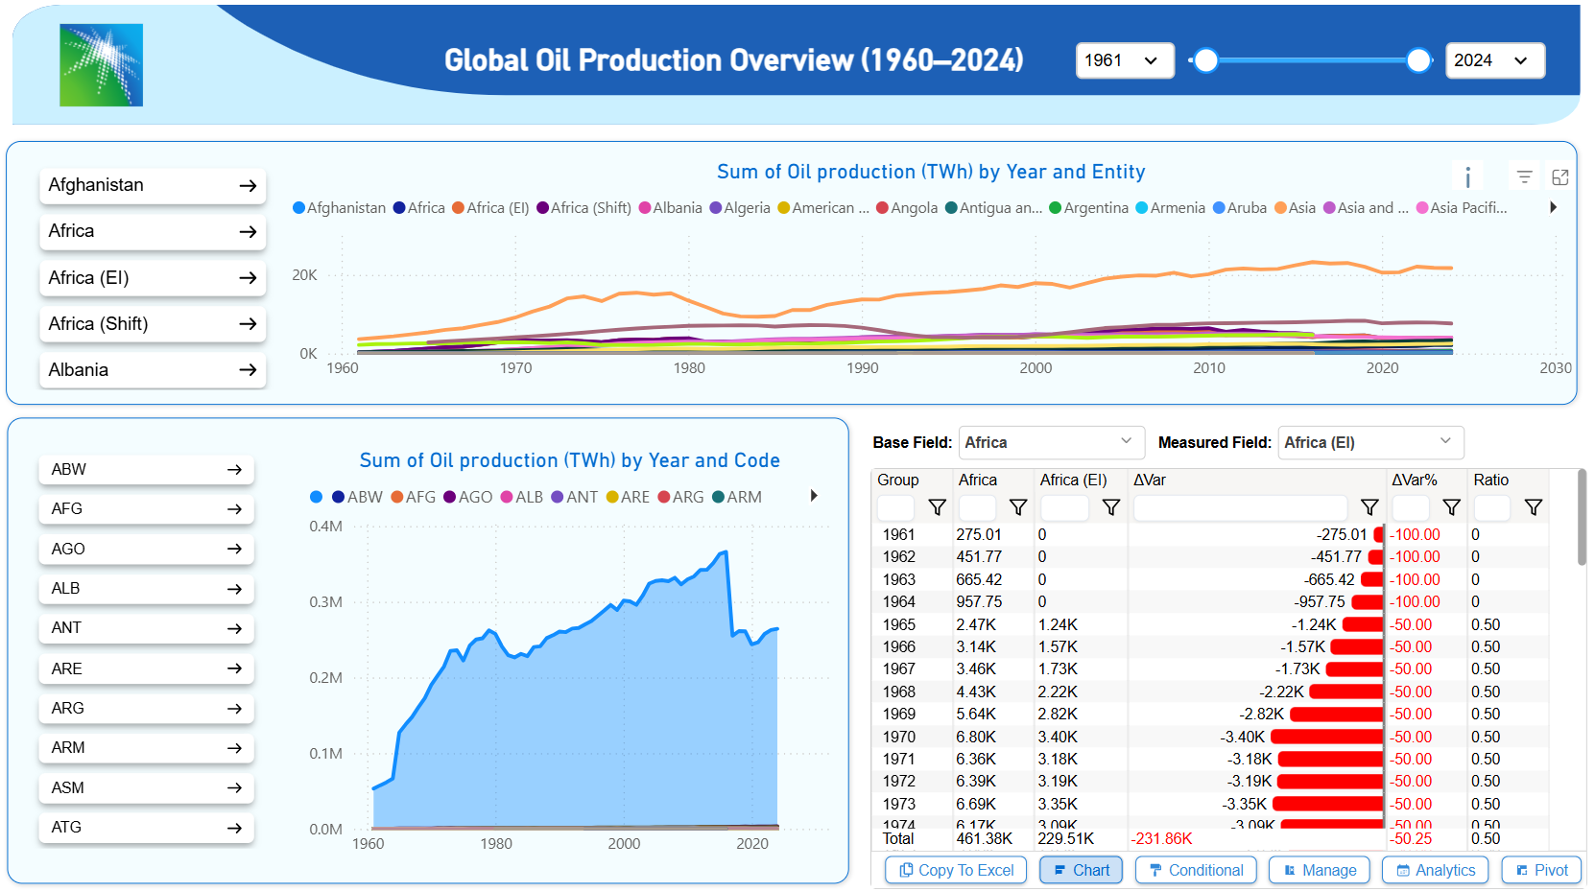Click total ΔVar value -231.86K
Viewport: 1595px width, 891px height.
pyautogui.click(x=1162, y=838)
